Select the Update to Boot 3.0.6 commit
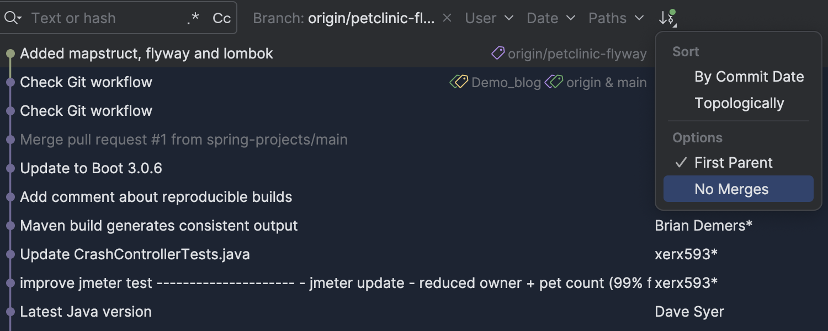This screenshot has height=331, width=828. pos(91,168)
